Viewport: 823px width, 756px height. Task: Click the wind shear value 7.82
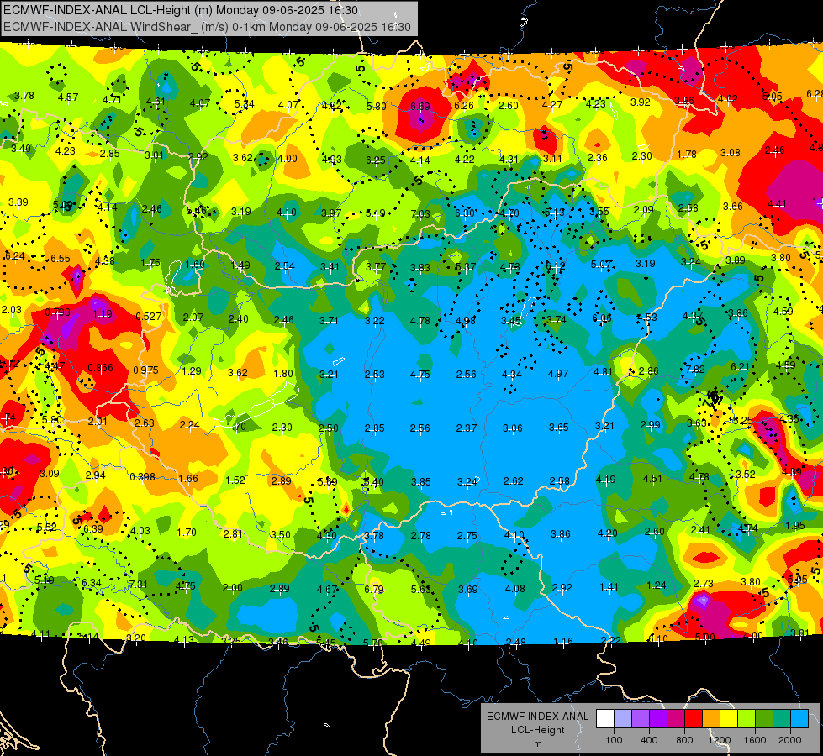[x=695, y=370]
